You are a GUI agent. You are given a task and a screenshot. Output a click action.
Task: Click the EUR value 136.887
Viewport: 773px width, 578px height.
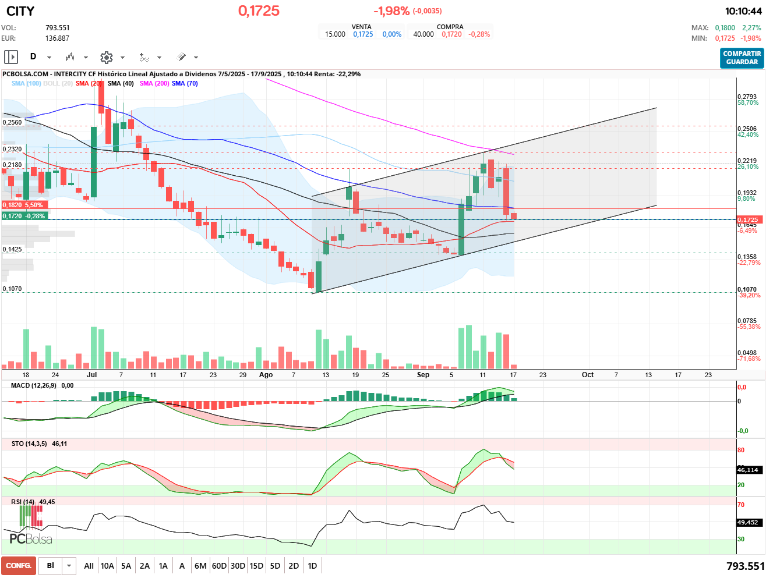[58, 38]
